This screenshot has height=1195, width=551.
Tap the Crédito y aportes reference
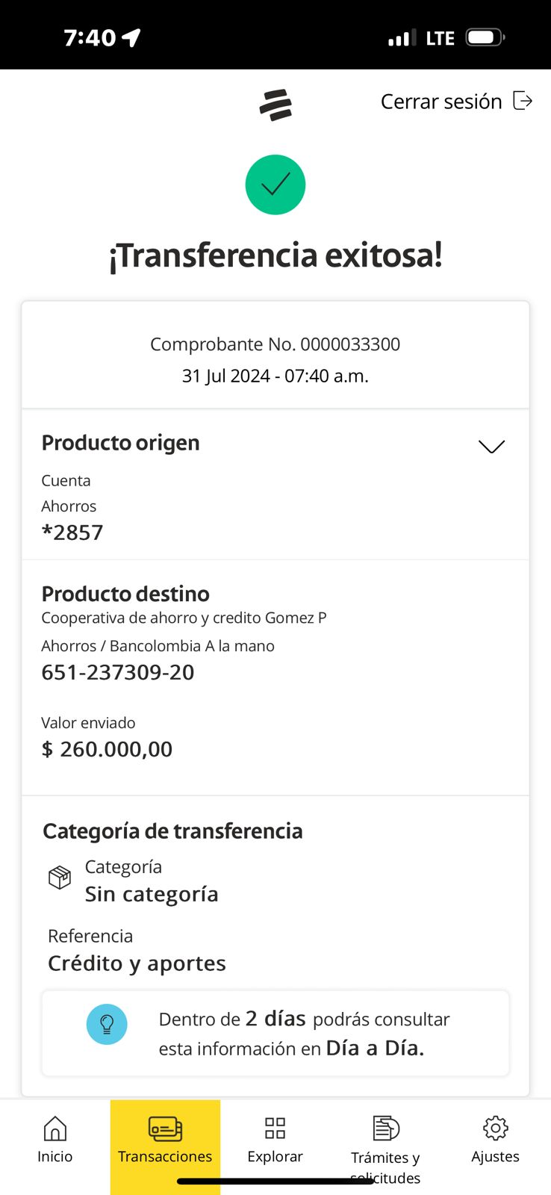(137, 963)
